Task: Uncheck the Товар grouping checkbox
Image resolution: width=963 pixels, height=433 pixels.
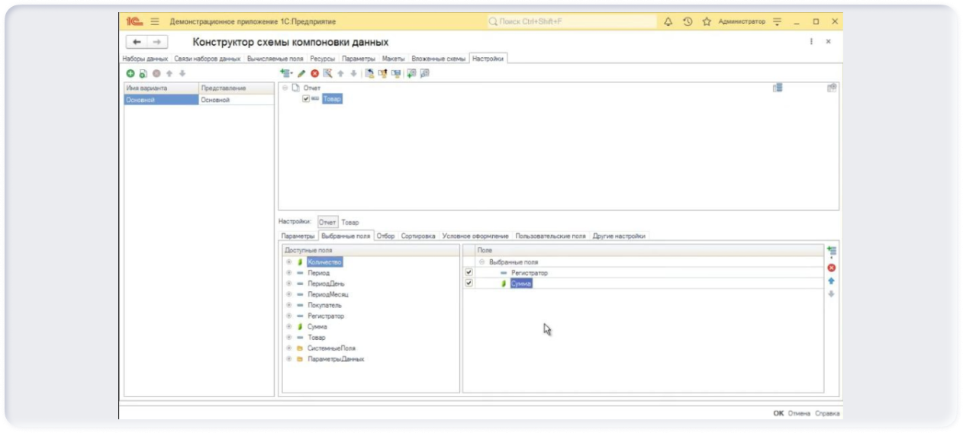Action: point(306,98)
